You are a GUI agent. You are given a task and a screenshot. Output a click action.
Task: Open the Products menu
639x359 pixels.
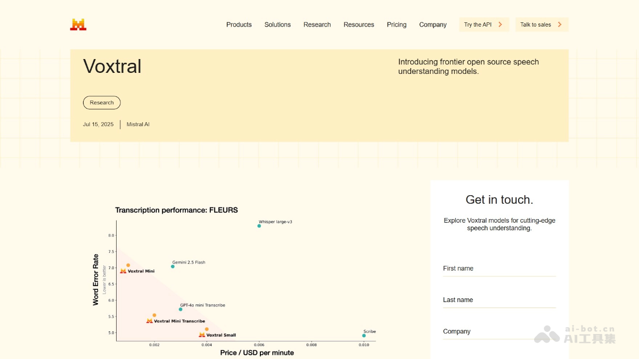[239, 24]
